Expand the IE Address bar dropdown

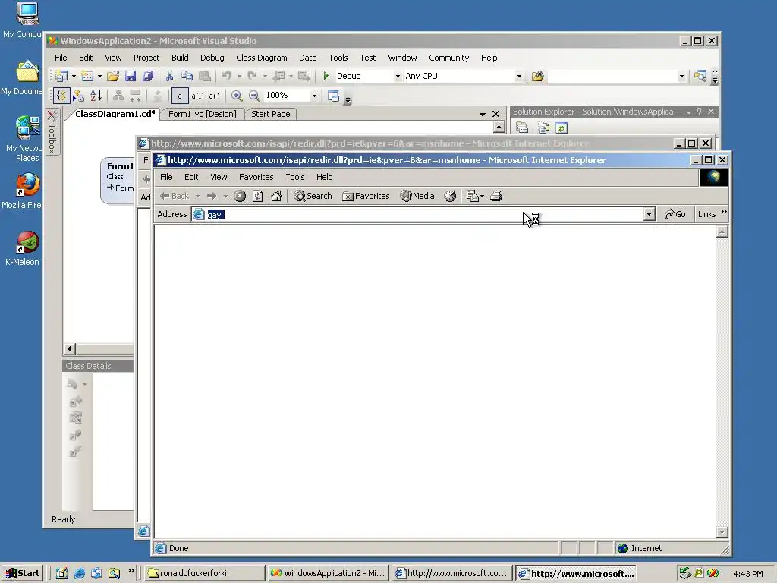pos(650,214)
